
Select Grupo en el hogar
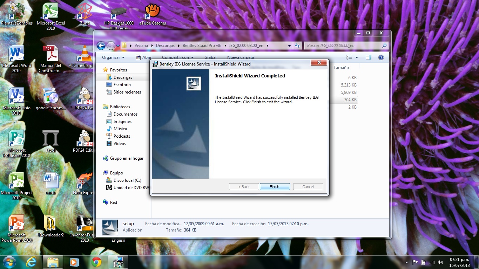click(127, 158)
